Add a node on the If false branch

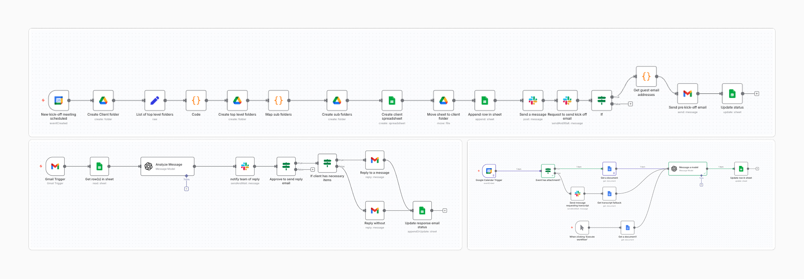click(631, 104)
